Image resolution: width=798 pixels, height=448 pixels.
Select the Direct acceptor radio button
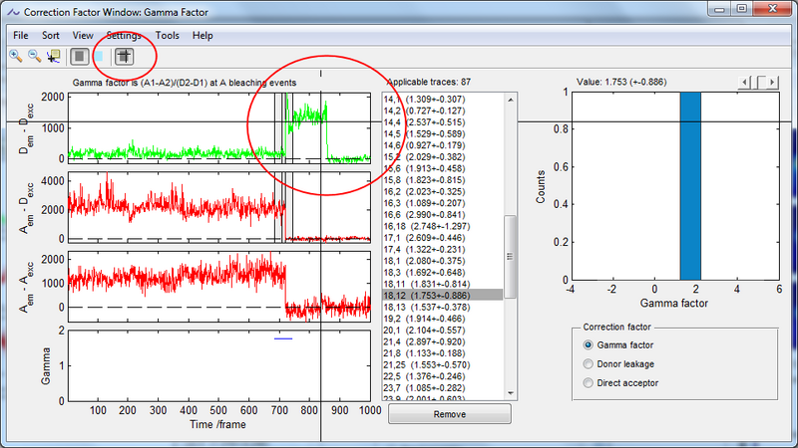tap(588, 382)
